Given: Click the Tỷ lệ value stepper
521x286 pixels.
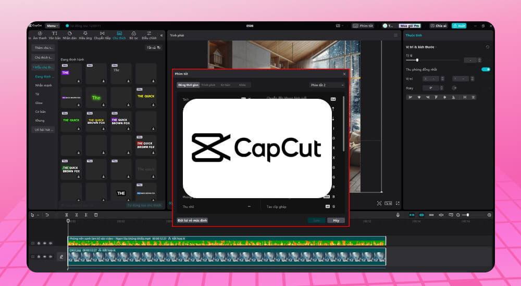Looking at the screenshot, I should tap(479, 60).
